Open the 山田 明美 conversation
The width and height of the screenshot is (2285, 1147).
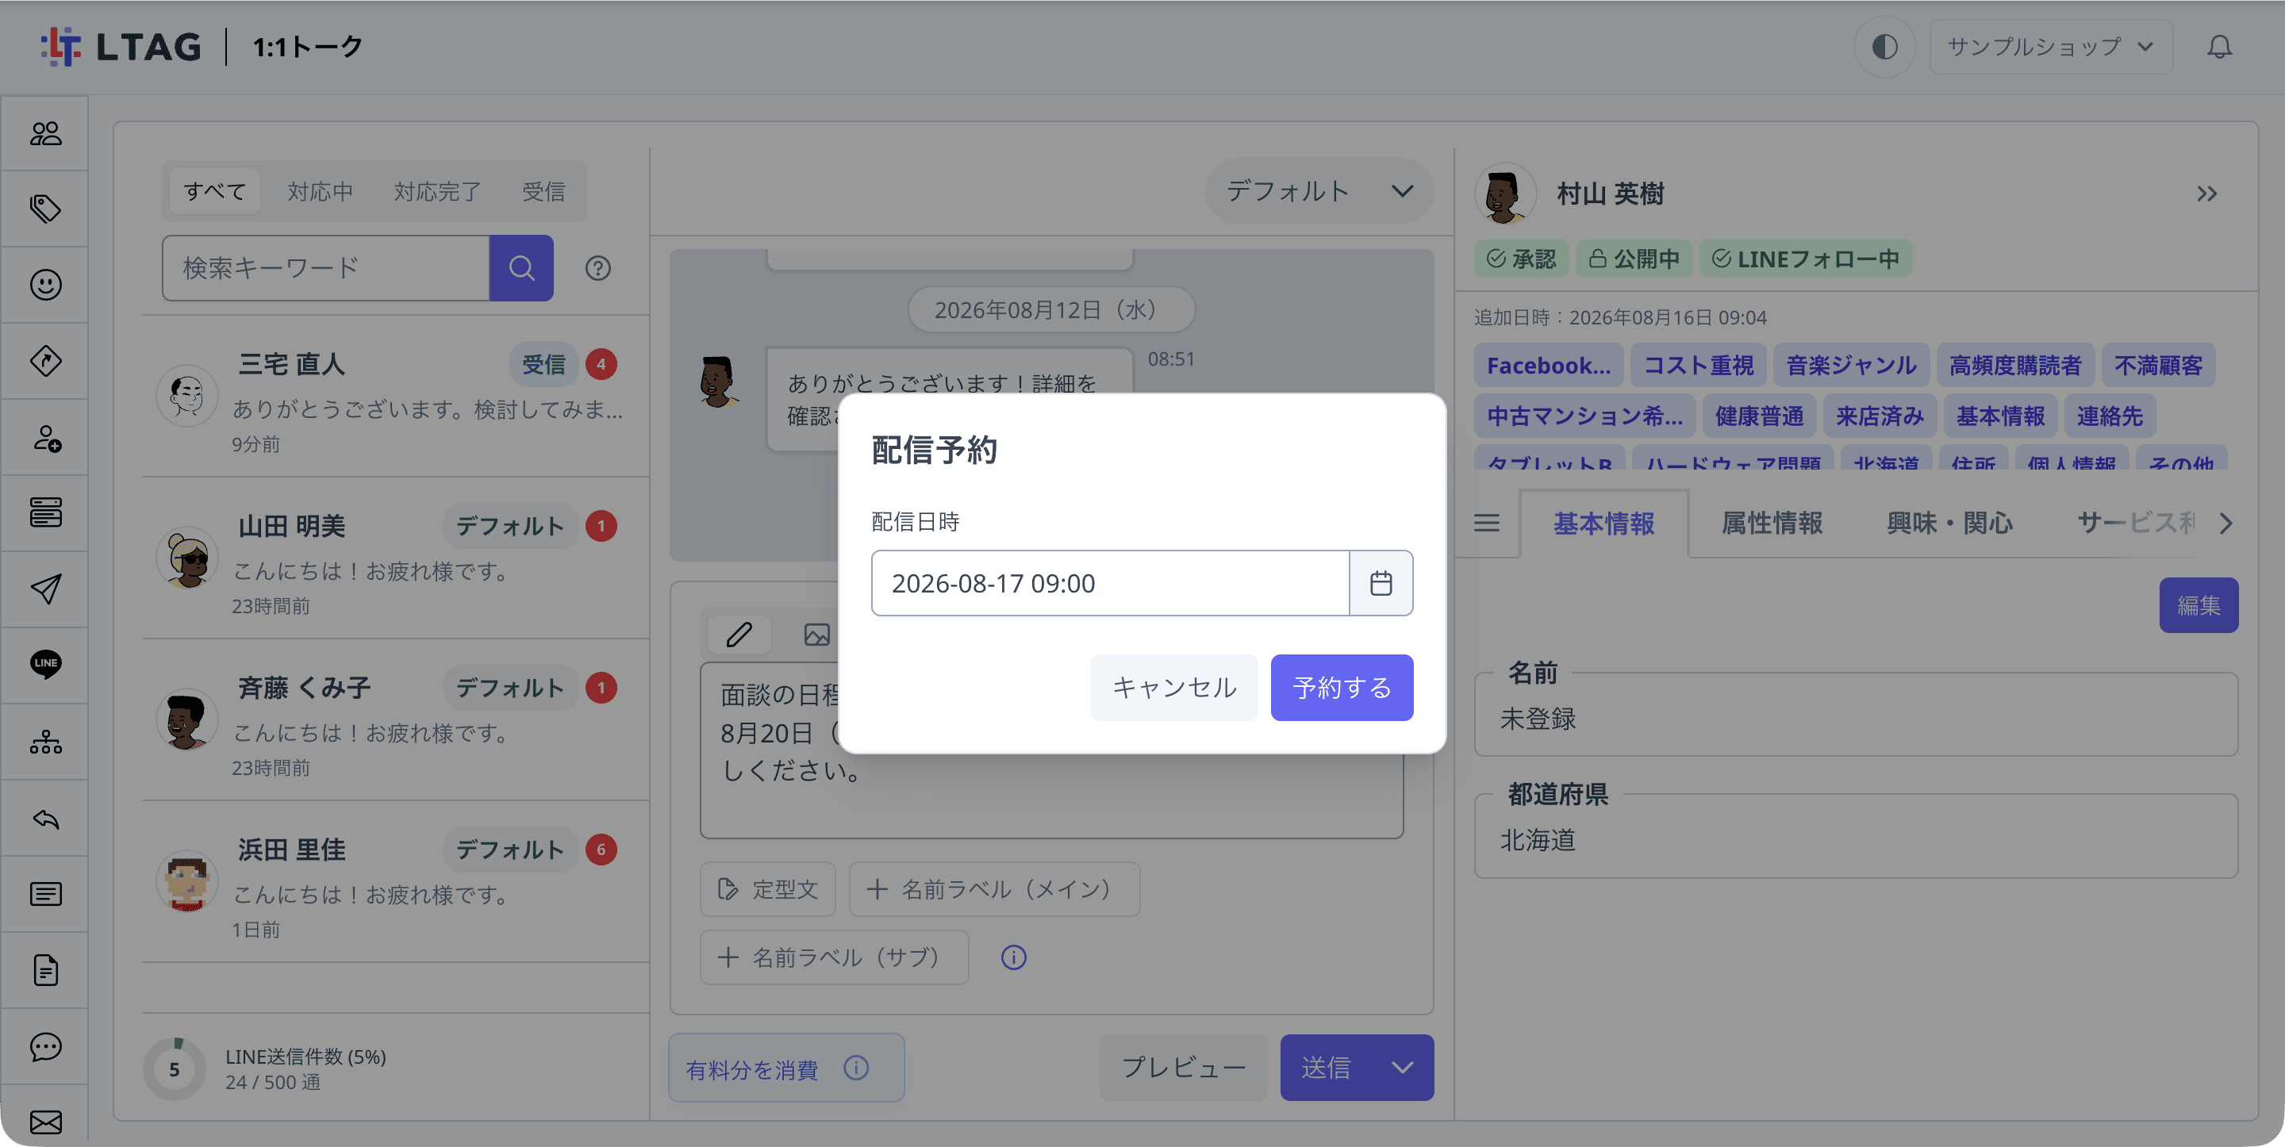point(395,559)
